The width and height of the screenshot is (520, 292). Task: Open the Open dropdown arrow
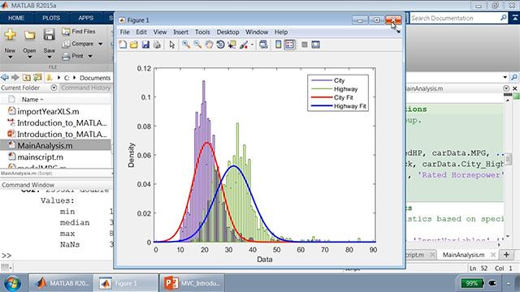[29, 58]
